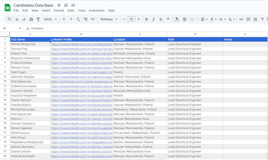The height and width of the screenshot is (160, 268).
Task: Decrease the font size with minus
Action: [124, 19]
